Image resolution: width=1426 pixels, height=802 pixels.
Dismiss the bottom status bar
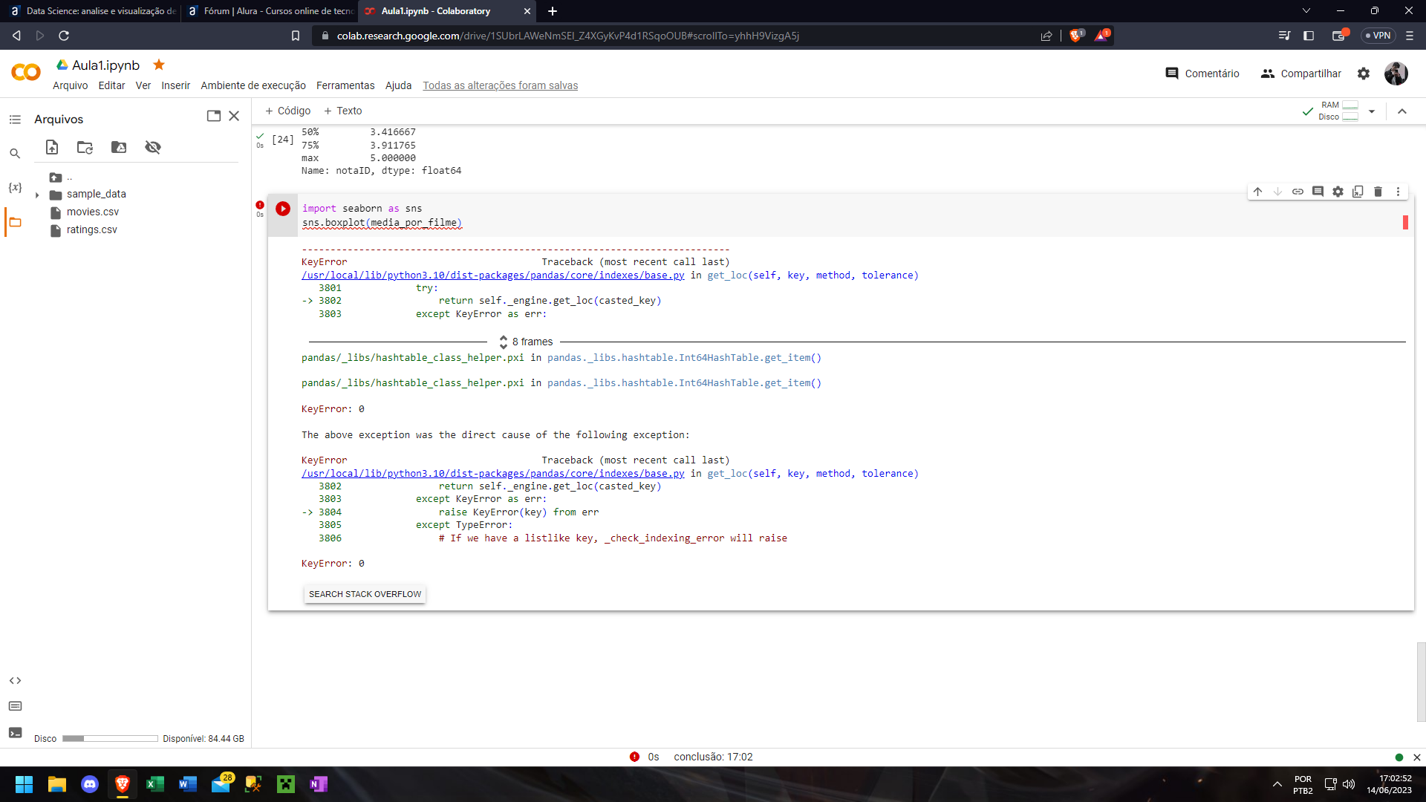1416,757
